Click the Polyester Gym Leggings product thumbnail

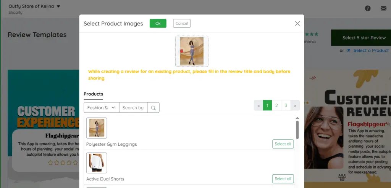[x=97, y=128]
